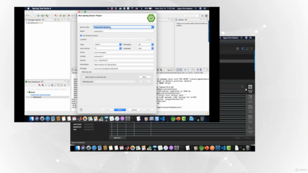Click the Package input field

tap(124, 68)
